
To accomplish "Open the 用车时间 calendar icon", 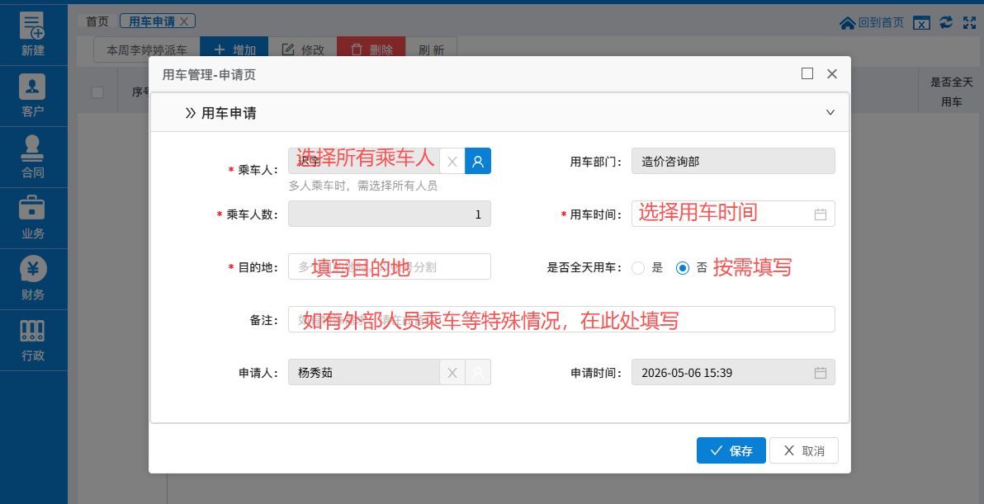I will [x=821, y=214].
